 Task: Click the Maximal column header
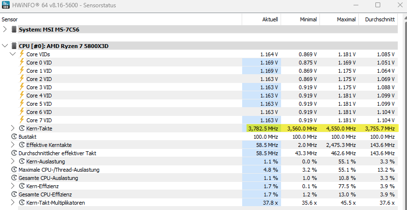[x=339, y=19]
